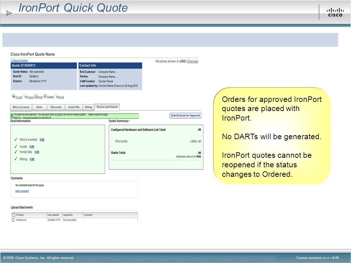Screen dimensions: 351x263
Task: Tick the header checkbox in the attachments table
Action: (13, 215)
